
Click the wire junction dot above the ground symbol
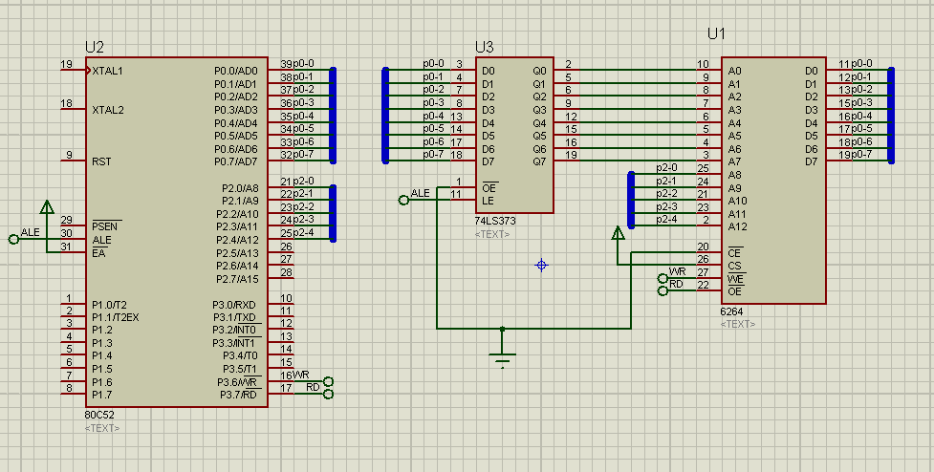point(502,329)
